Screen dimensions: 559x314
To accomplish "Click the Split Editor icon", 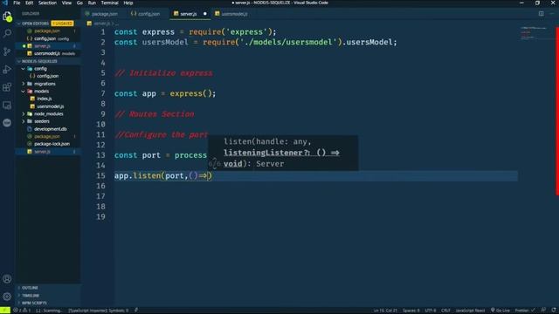I will [x=542, y=14].
